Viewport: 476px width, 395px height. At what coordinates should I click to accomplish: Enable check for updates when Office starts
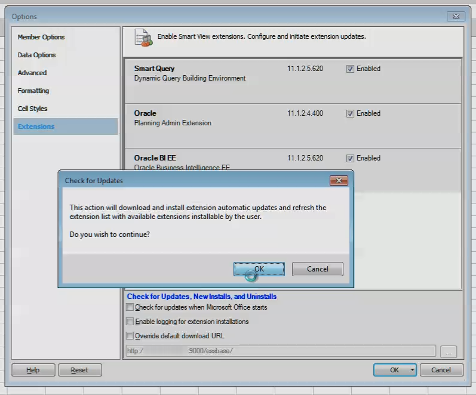pyautogui.click(x=130, y=307)
